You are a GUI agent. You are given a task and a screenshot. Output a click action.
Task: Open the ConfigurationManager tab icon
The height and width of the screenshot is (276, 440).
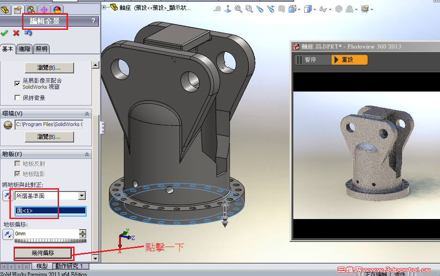[x=31, y=10]
